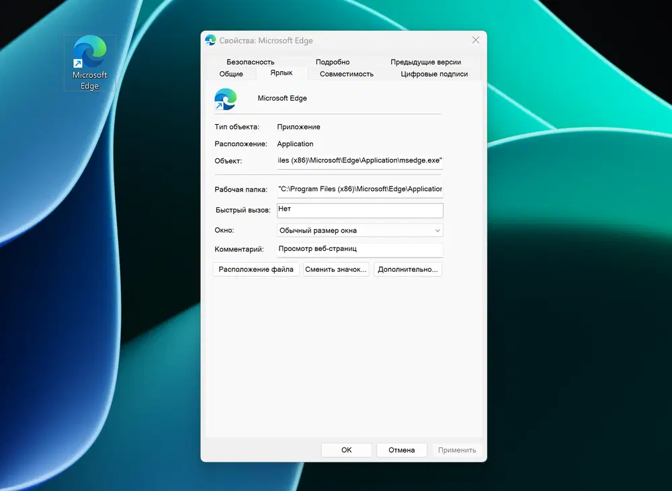Click the Тип объекта label
This screenshot has height=491, width=672.
click(x=237, y=127)
